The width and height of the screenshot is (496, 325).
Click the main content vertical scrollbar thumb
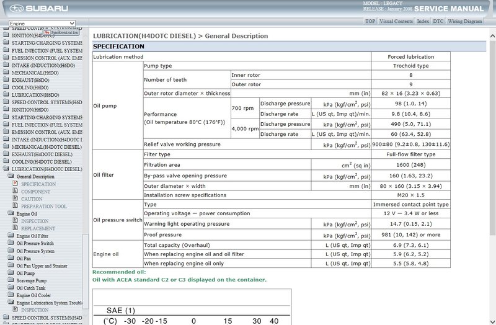tap(492, 137)
